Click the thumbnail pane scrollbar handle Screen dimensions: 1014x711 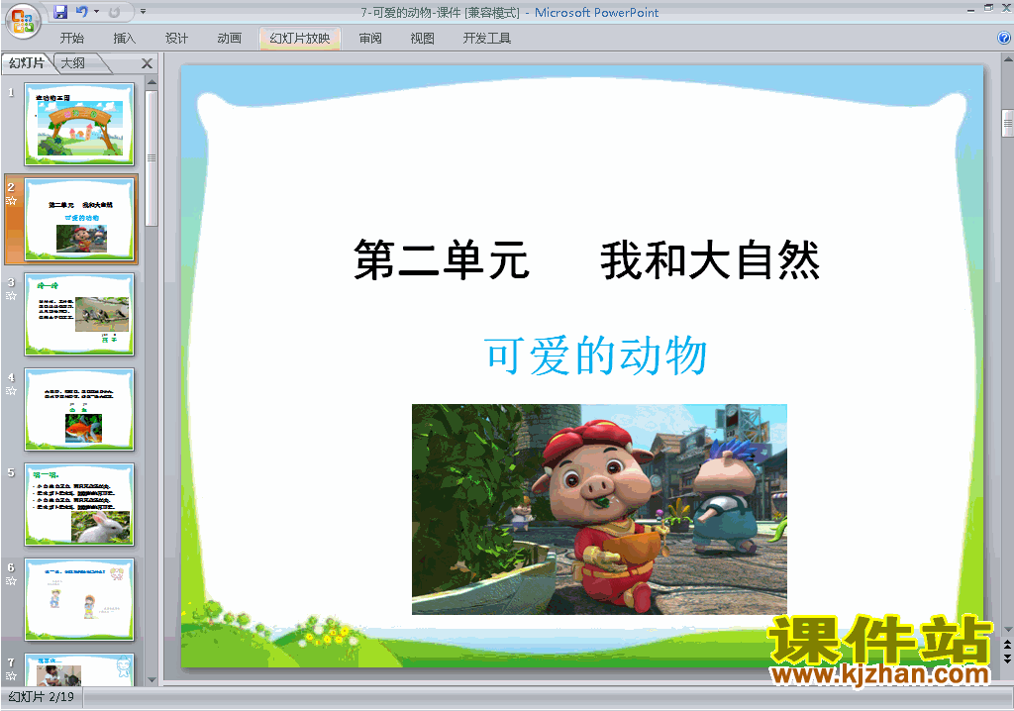tap(152, 157)
